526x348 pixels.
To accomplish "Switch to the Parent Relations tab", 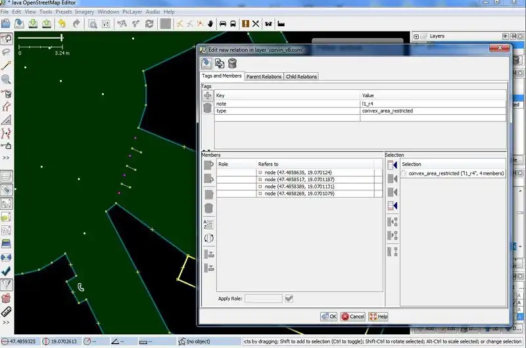I will (x=264, y=76).
